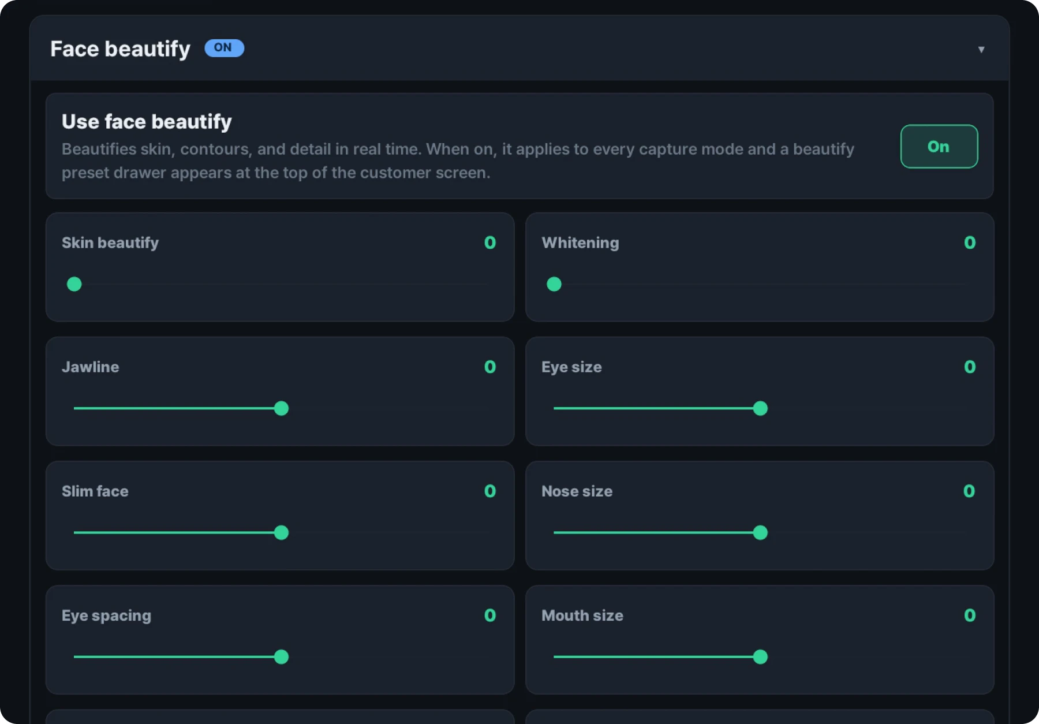Click the Eye size slider handle
This screenshot has width=1039, height=724.
761,408
